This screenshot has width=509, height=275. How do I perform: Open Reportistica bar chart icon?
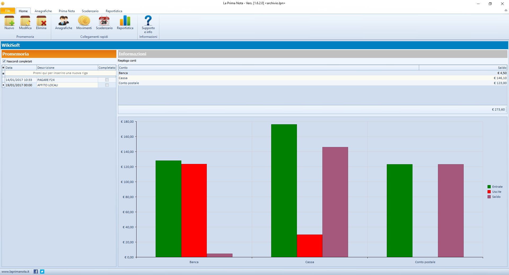[125, 21]
